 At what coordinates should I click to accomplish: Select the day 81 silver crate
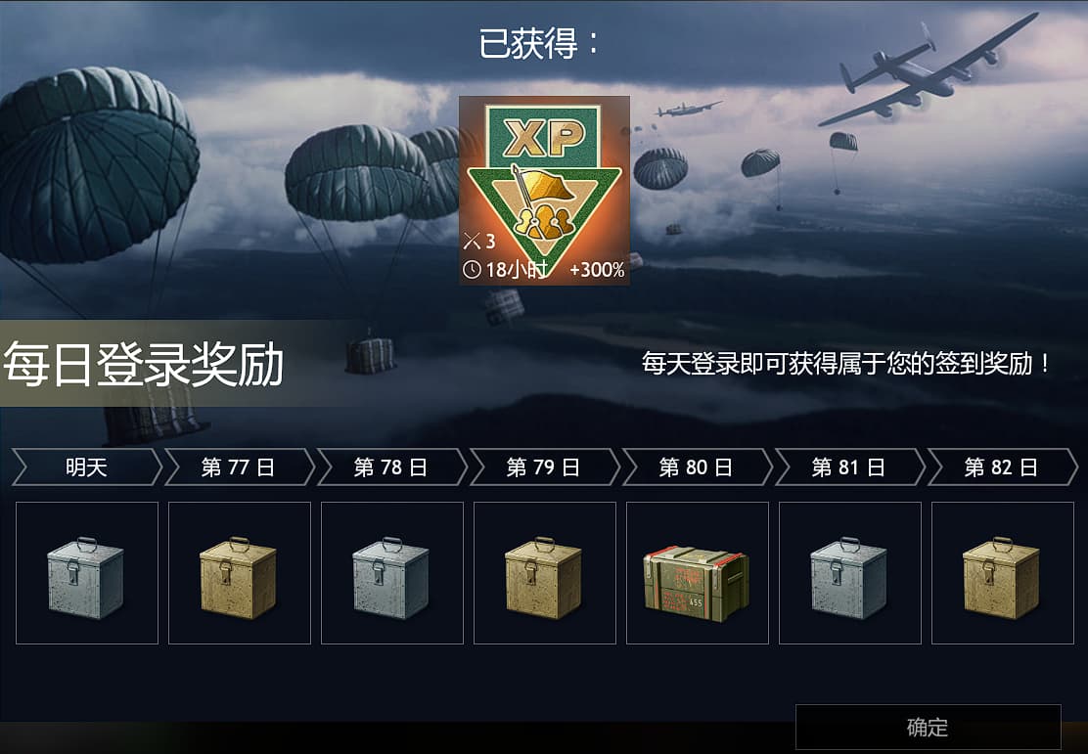click(x=850, y=573)
